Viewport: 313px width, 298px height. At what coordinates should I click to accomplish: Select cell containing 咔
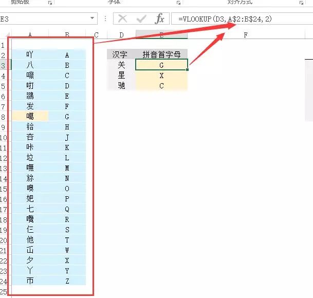[30, 147]
